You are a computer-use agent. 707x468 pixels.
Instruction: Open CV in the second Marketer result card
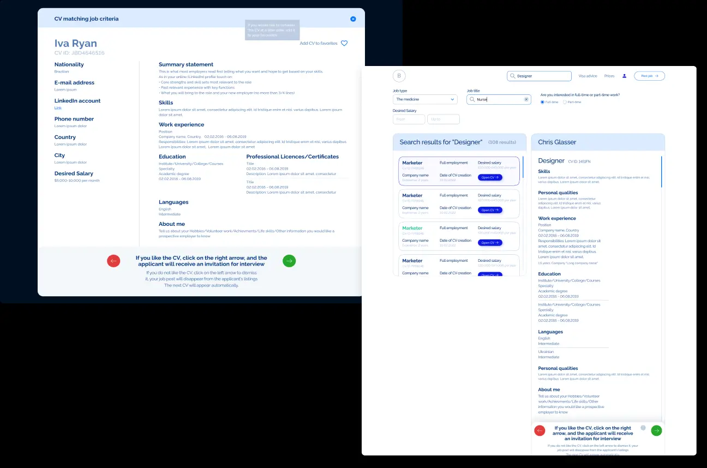[490, 210]
